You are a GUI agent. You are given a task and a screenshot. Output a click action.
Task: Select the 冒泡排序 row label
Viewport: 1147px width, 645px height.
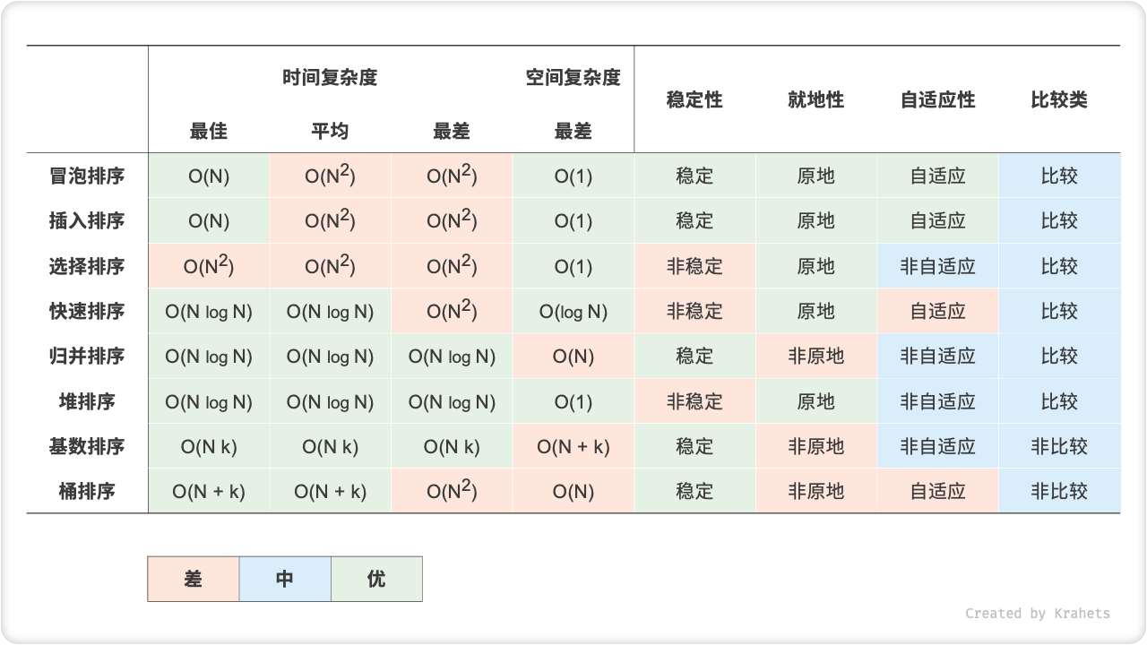pyautogui.click(x=86, y=176)
